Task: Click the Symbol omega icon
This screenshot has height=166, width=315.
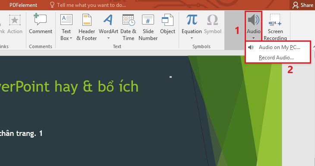Action: click(213, 20)
